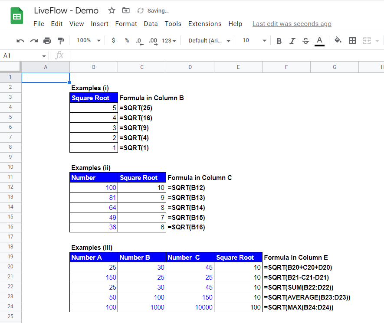
Task: Select the =SQRT(SUM(B22:D22)) cell
Action: click(299, 287)
